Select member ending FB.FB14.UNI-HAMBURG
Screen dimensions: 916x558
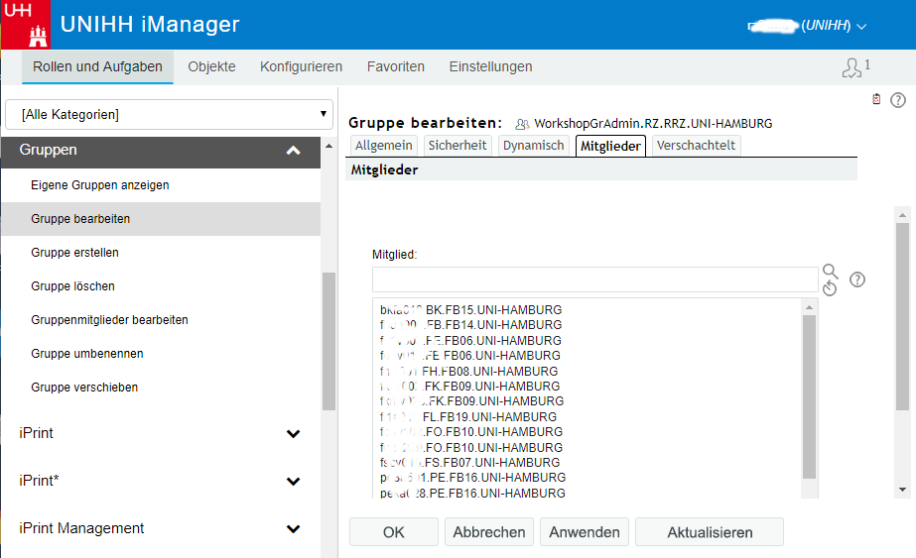pyautogui.click(x=470, y=325)
